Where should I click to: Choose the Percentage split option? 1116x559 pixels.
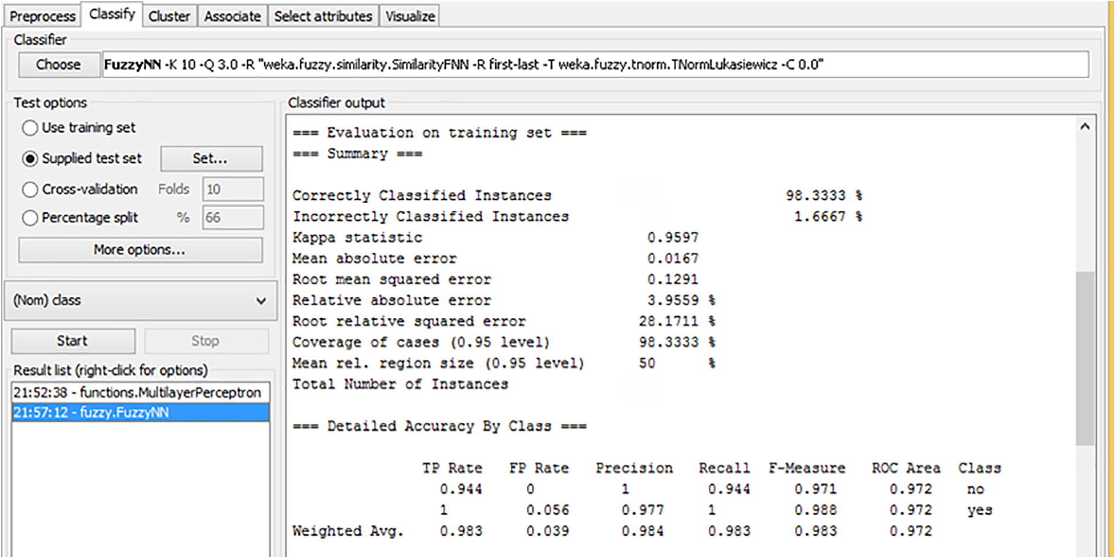coord(30,218)
